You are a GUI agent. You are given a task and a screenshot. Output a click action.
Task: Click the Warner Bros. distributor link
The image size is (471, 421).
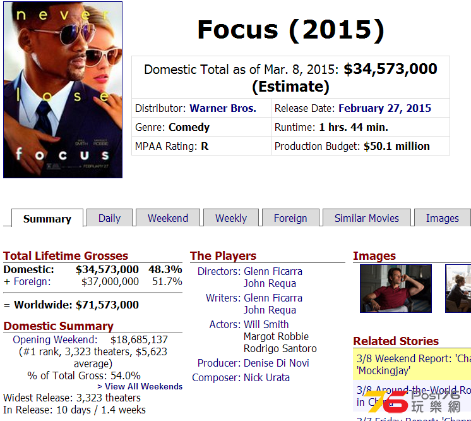(x=223, y=108)
